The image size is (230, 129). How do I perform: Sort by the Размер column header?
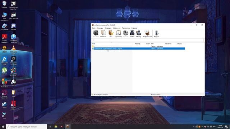pyautogui.click(x=138, y=44)
